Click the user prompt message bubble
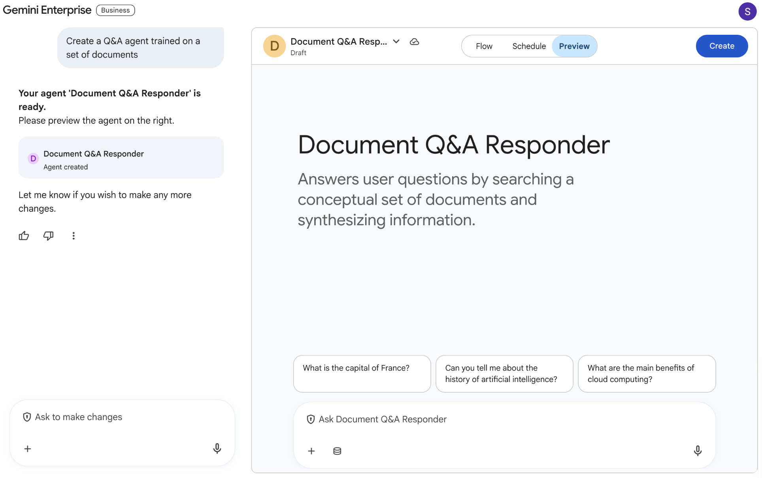762x478 pixels. 140,48
